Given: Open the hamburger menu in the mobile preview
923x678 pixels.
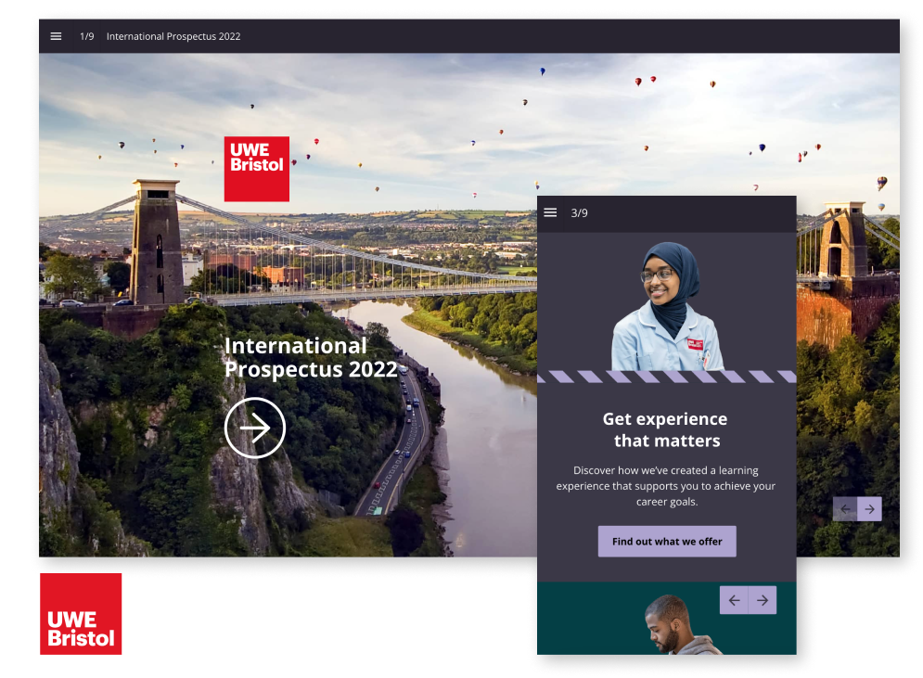Looking at the screenshot, I should pyautogui.click(x=550, y=213).
